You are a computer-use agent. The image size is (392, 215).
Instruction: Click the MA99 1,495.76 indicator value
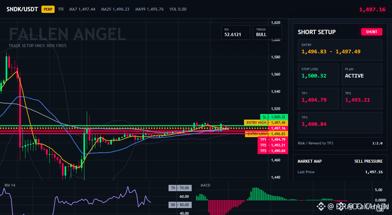click(149, 9)
